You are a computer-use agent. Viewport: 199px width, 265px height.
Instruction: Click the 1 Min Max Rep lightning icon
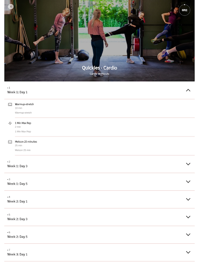[x=10, y=123]
